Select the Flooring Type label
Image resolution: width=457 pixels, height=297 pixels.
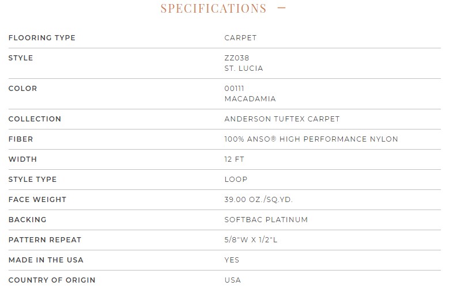click(42, 38)
